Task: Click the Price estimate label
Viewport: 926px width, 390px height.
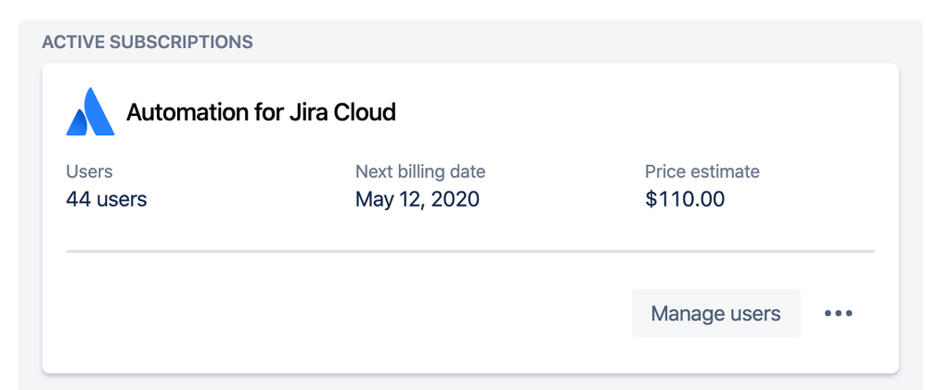Action: [702, 171]
